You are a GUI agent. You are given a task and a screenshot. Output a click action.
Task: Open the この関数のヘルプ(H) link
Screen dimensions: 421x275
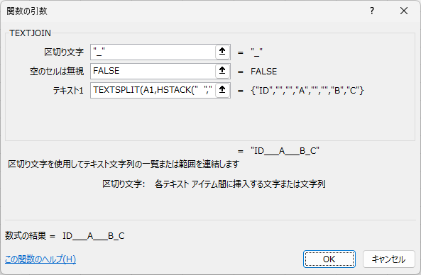(x=40, y=259)
